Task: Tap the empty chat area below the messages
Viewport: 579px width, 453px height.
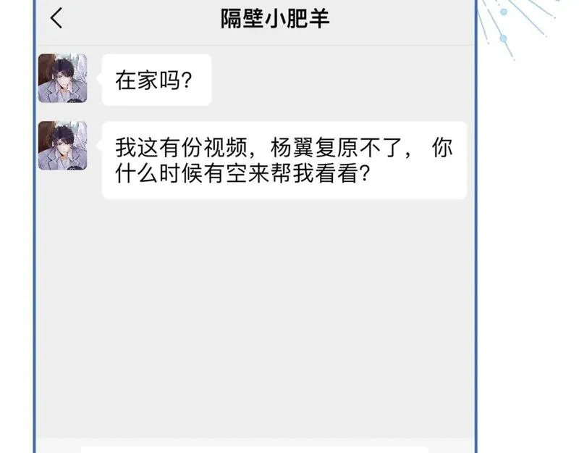Action: pyautogui.click(x=255, y=318)
